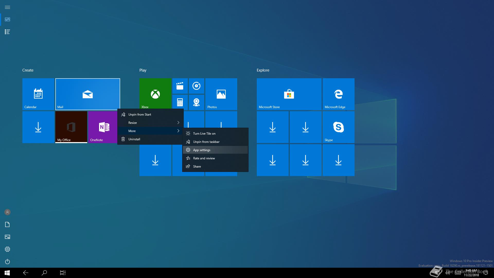The width and height of the screenshot is (494, 278).
Task: Expand the Resize submenu
Action: pos(151,123)
